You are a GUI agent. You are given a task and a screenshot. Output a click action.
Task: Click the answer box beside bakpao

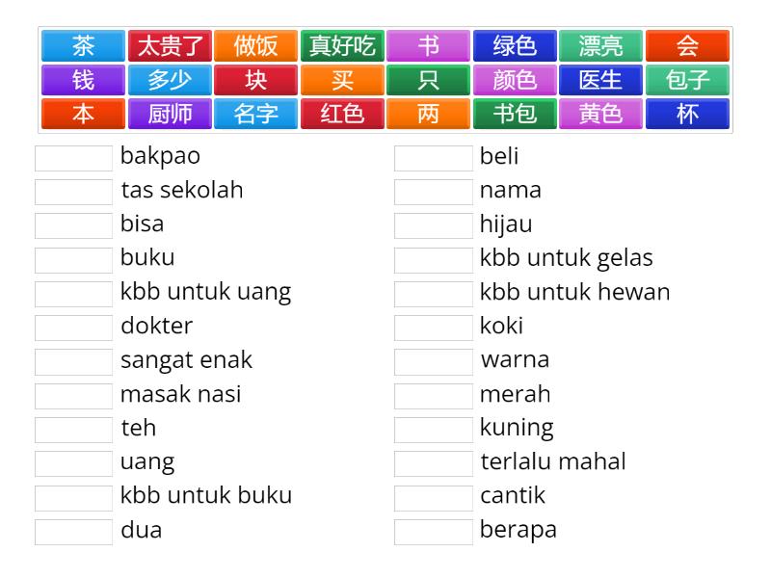pyautogui.click(x=74, y=157)
